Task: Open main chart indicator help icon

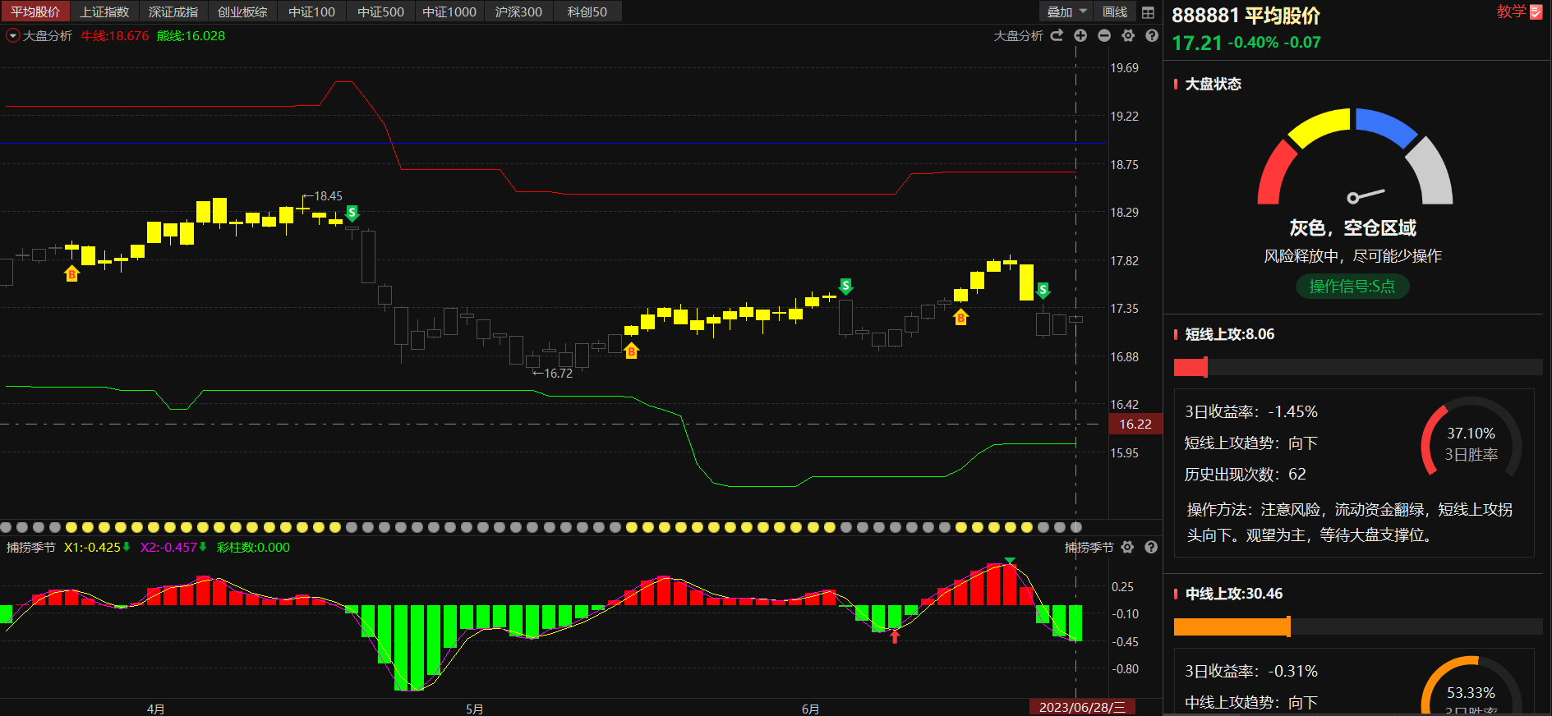Action: pos(1152,35)
